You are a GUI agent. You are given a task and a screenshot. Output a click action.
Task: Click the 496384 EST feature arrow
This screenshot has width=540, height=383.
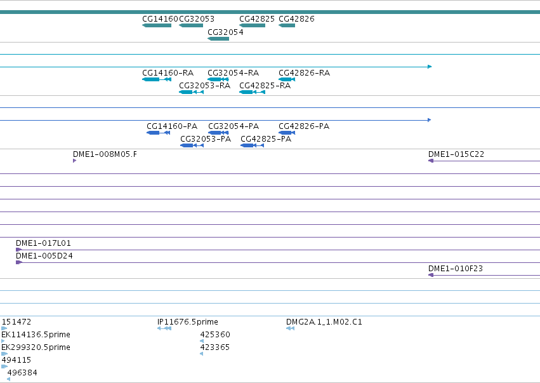click(9, 379)
